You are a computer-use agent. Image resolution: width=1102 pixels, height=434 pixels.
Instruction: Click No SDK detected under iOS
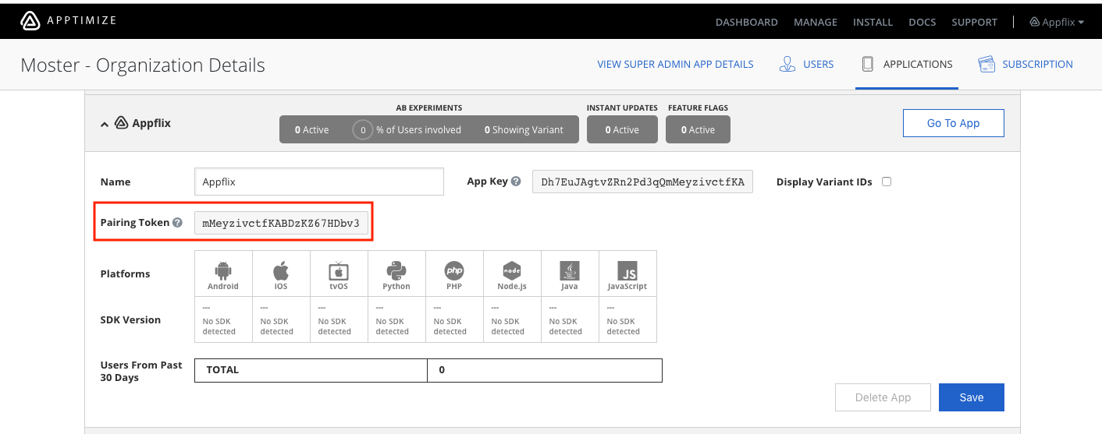pyautogui.click(x=277, y=326)
